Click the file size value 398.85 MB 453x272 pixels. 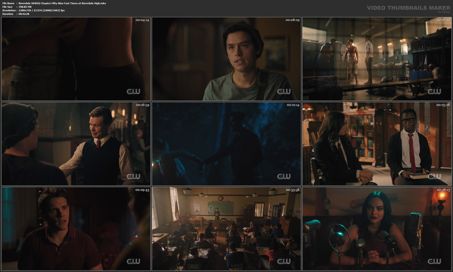pyautogui.click(x=25, y=7)
